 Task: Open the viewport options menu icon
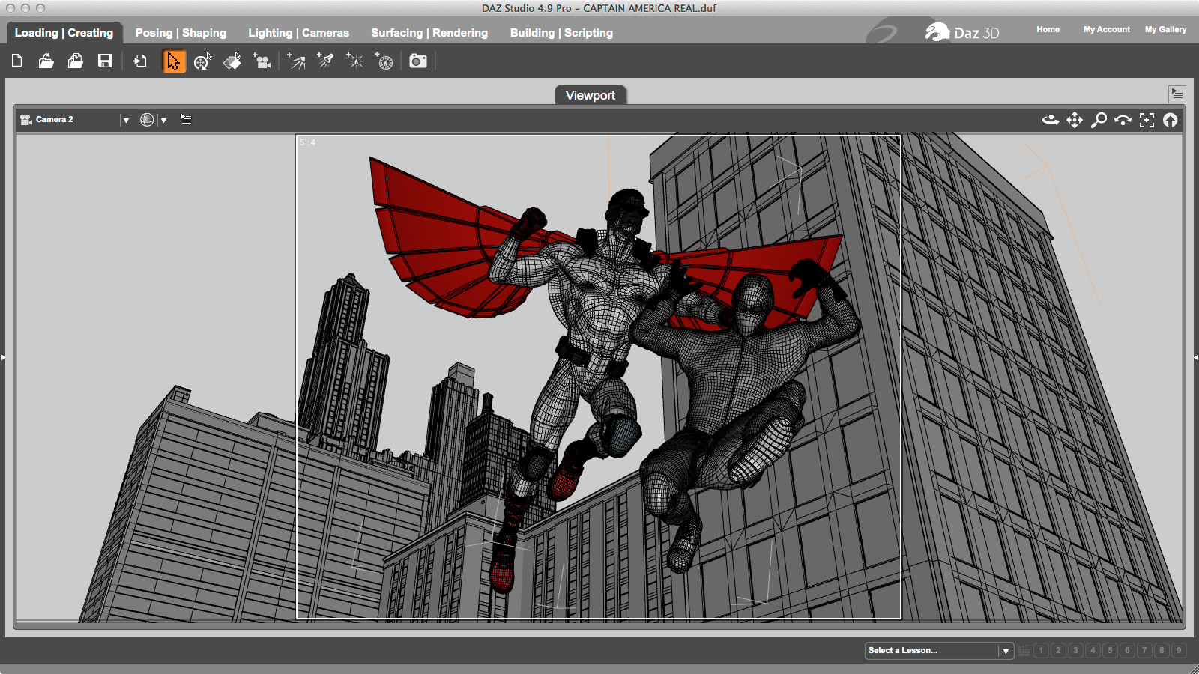point(186,119)
